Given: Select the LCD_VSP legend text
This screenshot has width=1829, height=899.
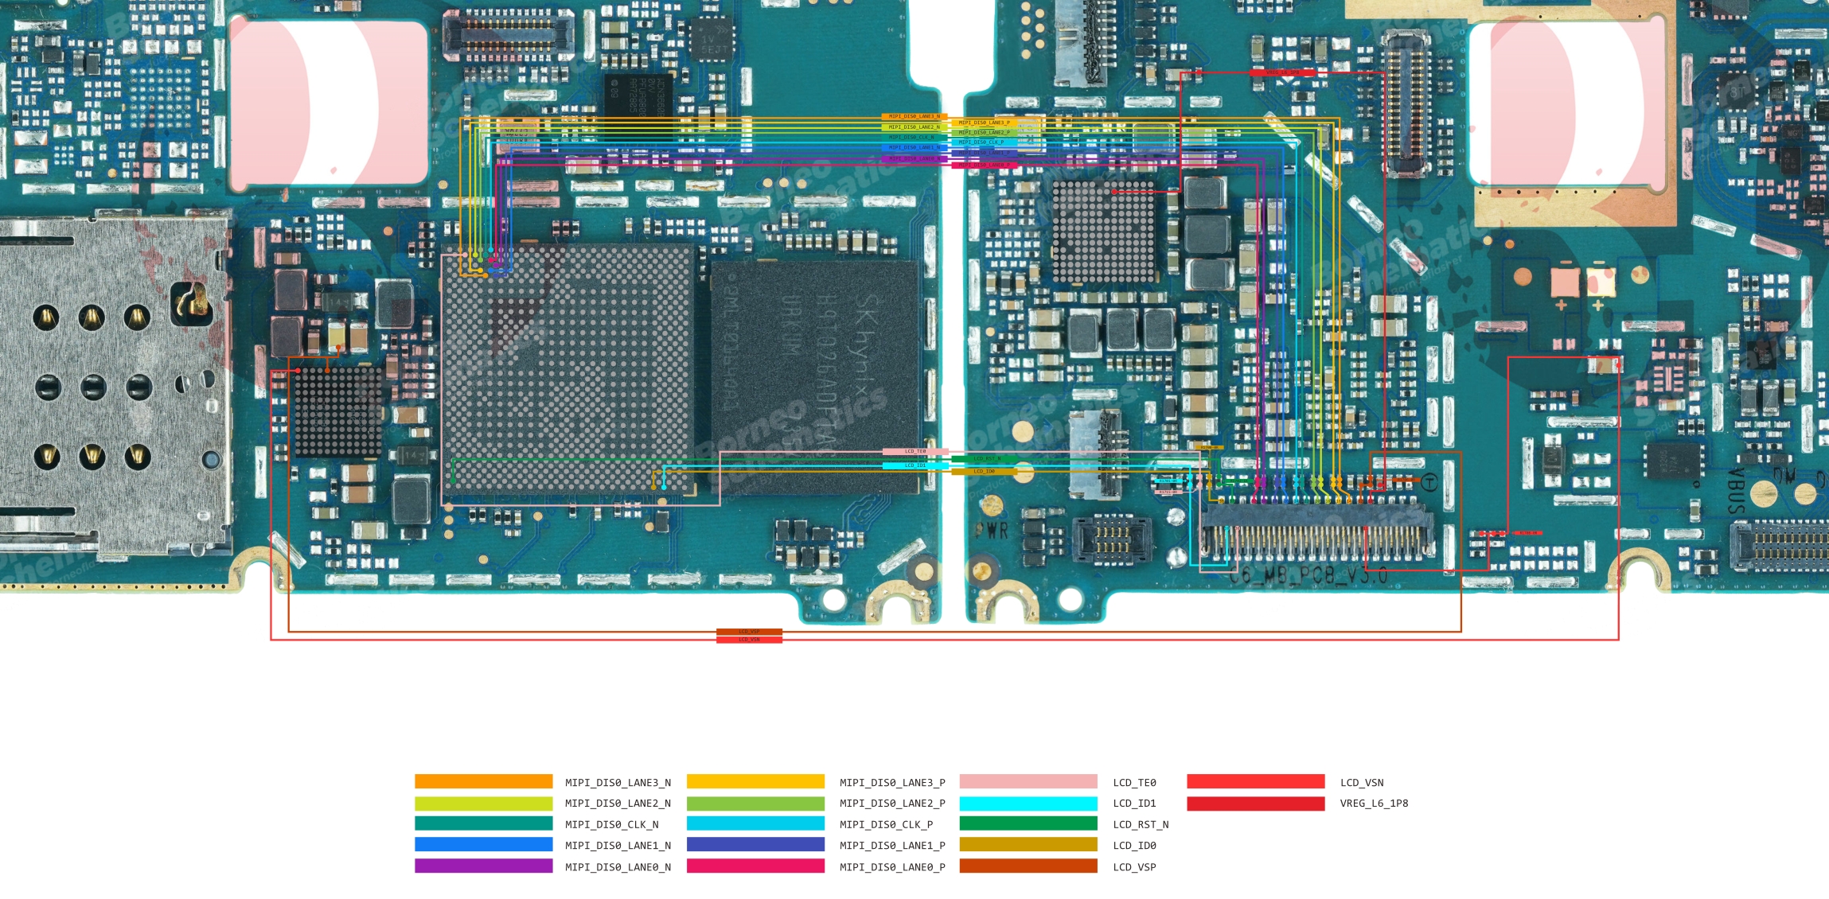Looking at the screenshot, I should point(1134,867).
